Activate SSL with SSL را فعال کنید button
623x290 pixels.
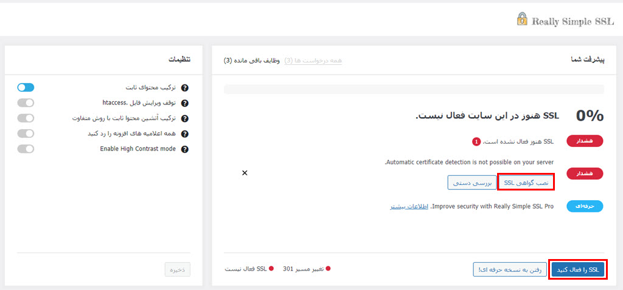click(x=578, y=270)
